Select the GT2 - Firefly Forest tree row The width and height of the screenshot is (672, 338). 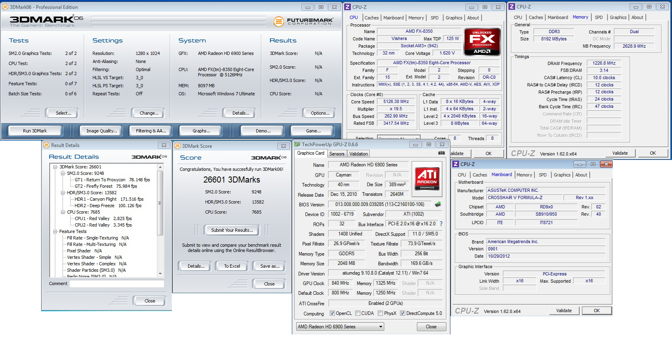click(x=106, y=186)
